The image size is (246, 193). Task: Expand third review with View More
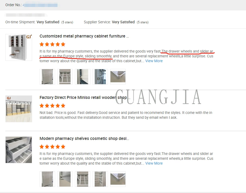[154, 164]
